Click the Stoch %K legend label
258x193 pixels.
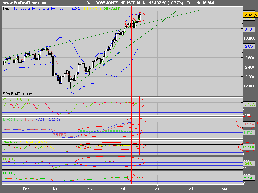point(11,142)
